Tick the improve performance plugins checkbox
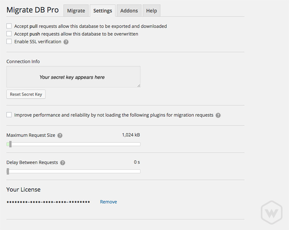Viewport: 289px width, 230px height. (9, 115)
